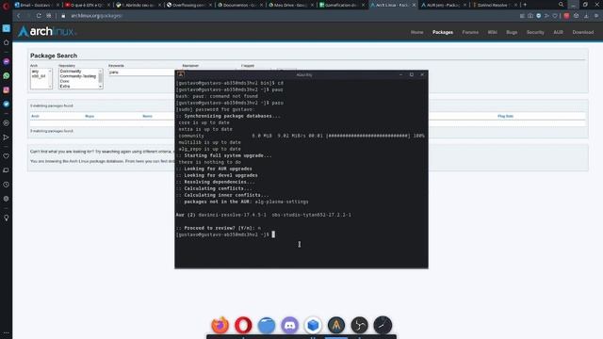The width and height of the screenshot is (603, 339).
Task: Click the terminal line 'Proceed to review?'
Action: 219,228
